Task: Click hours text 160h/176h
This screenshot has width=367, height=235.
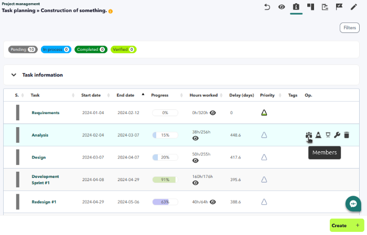Action: pyautogui.click(x=202, y=176)
